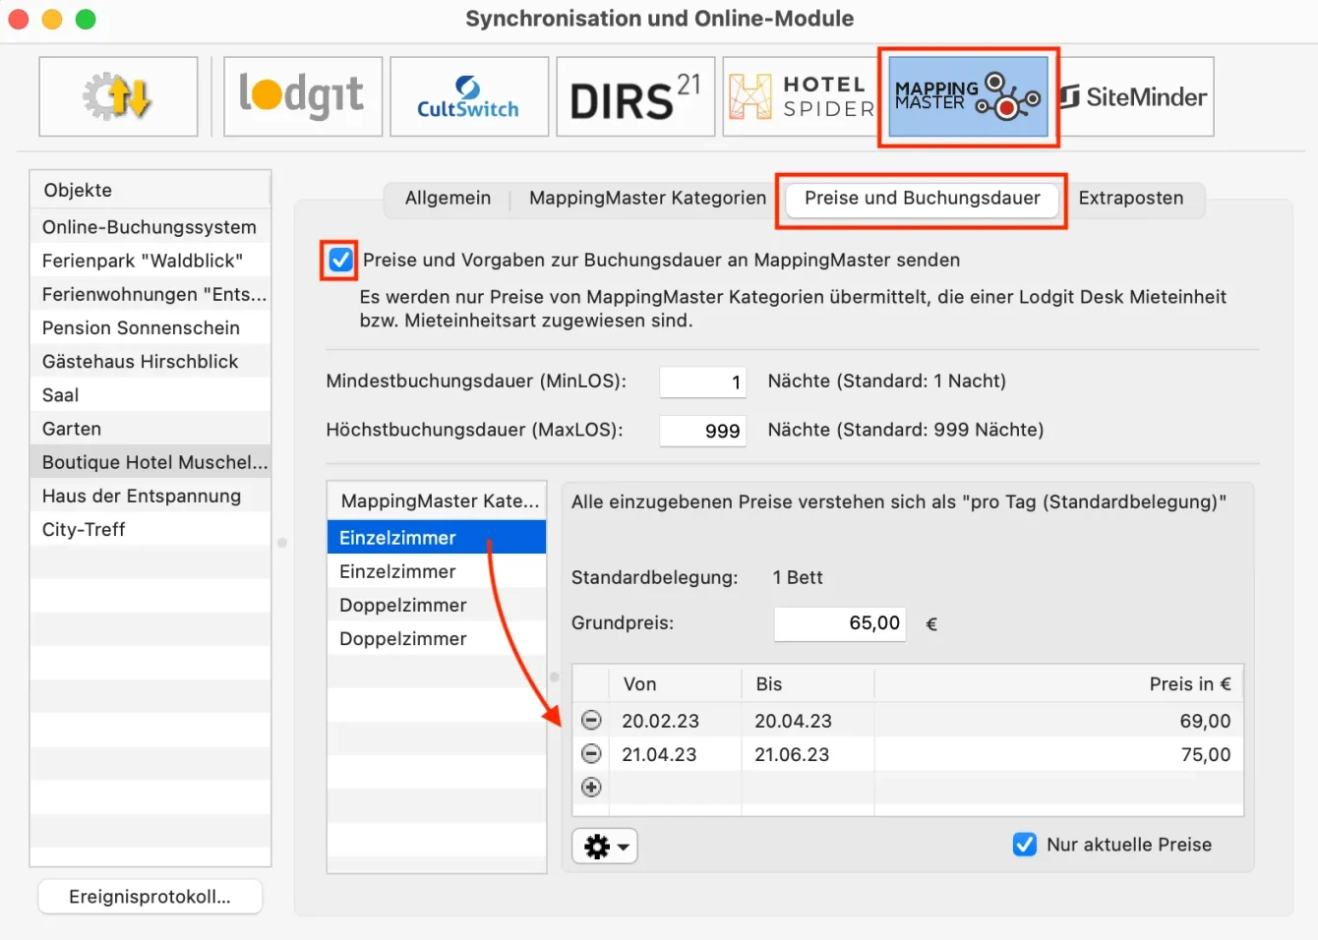
Task: Minimize the window with yellow button
Action: [52, 19]
